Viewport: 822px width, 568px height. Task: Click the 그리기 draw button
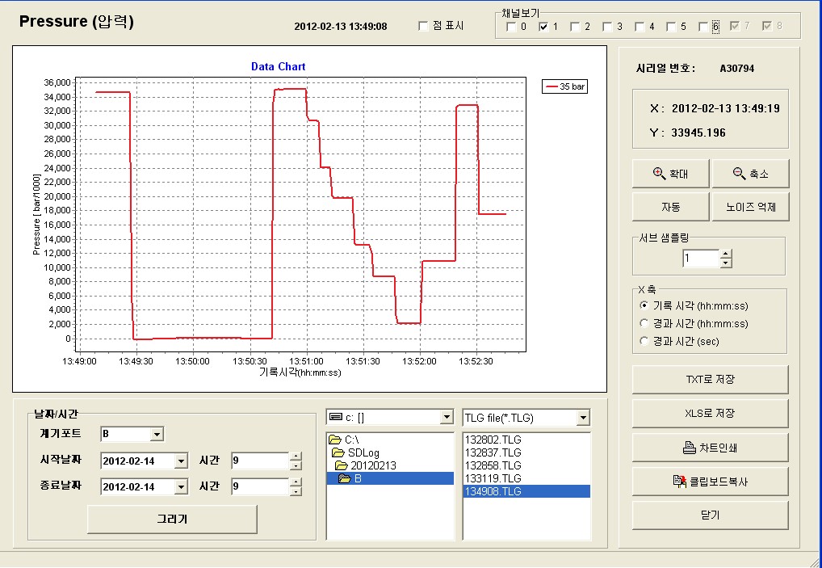pos(172,520)
